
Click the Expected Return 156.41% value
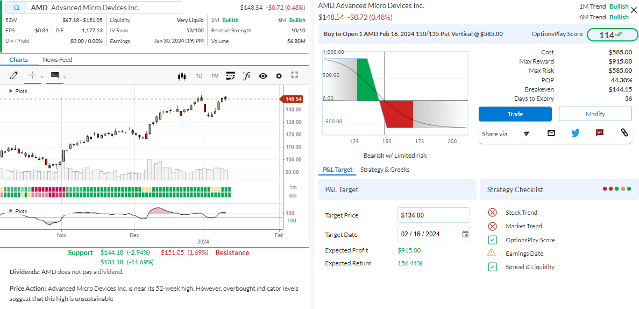[x=410, y=263]
